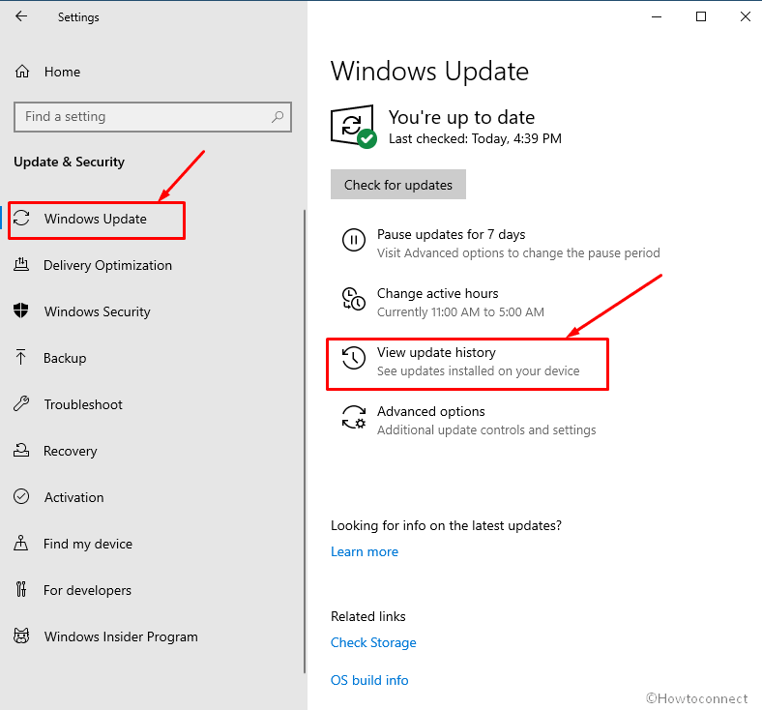Open the OS build info link
This screenshot has width=762, height=710.
[369, 680]
